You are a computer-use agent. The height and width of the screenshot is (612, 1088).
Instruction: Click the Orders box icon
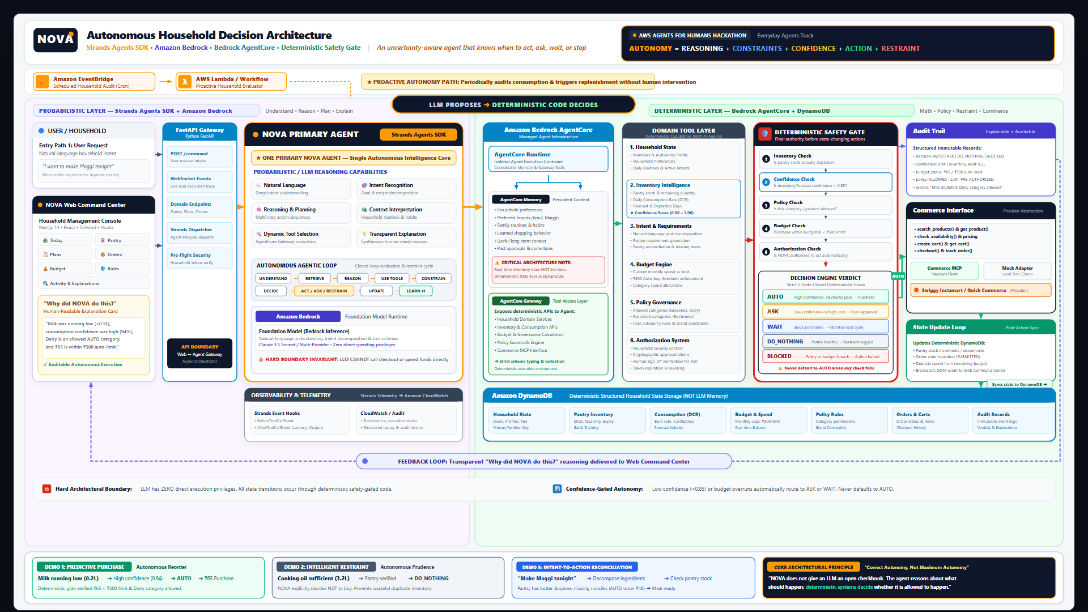click(103, 254)
